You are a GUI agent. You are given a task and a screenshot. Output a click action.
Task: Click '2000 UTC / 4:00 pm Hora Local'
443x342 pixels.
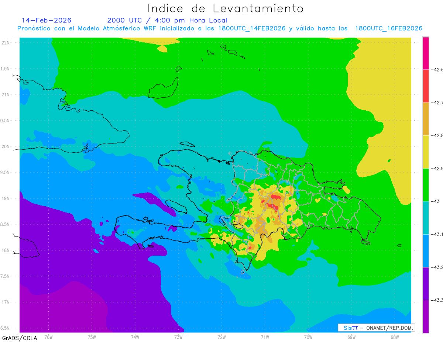(167, 21)
